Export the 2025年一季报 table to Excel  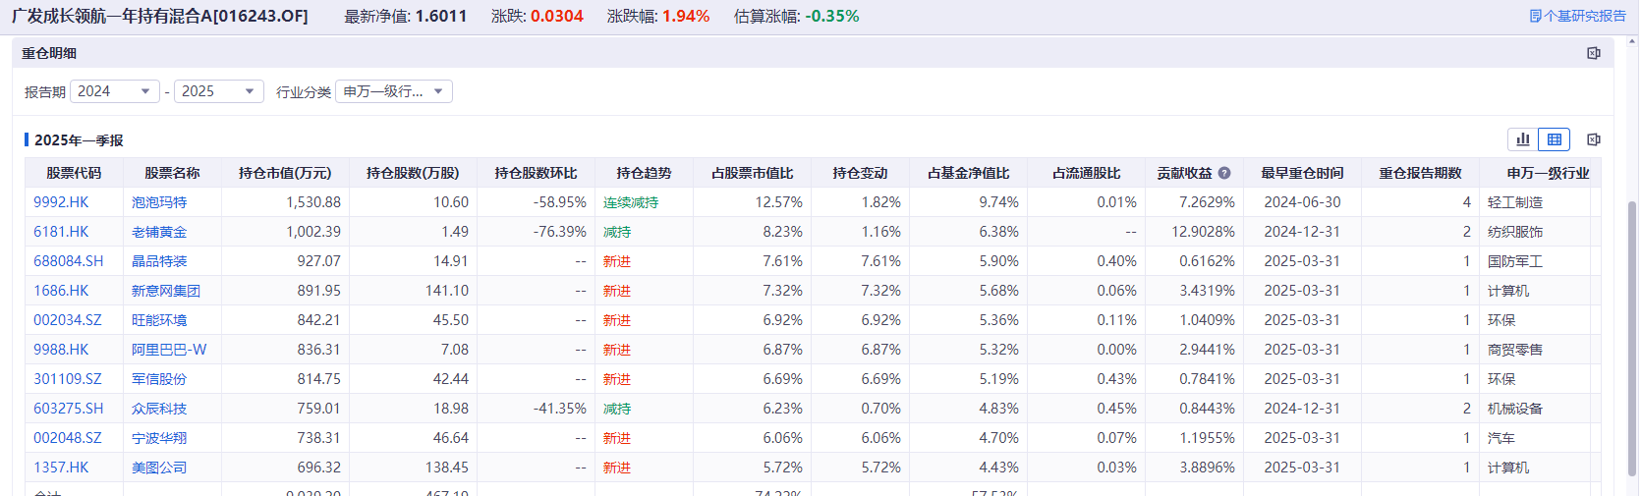point(1594,139)
